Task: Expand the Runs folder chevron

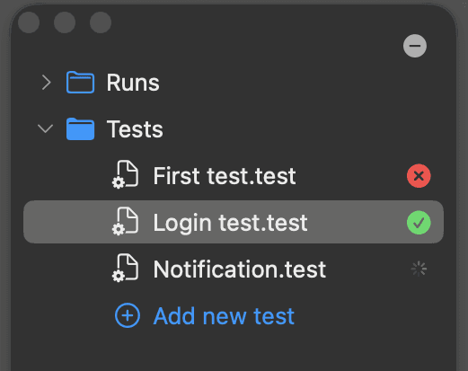Action: tap(47, 83)
